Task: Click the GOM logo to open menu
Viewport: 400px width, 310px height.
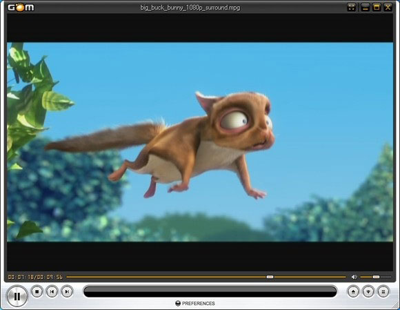Action: [x=21, y=7]
